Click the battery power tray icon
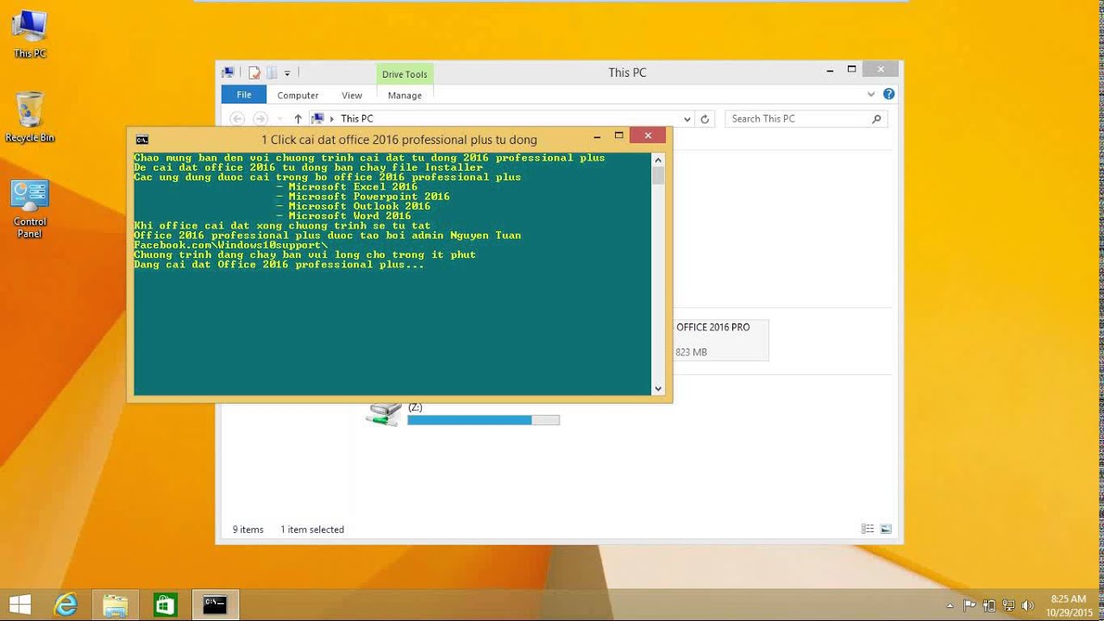Screen dimensions: 1104x621 click(x=989, y=605)
